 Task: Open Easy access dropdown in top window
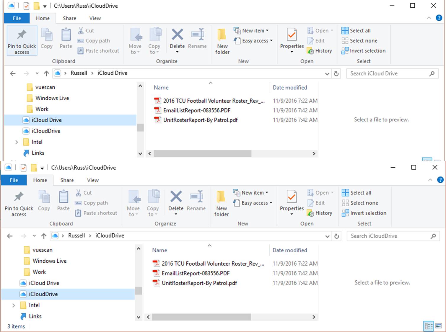253,41
